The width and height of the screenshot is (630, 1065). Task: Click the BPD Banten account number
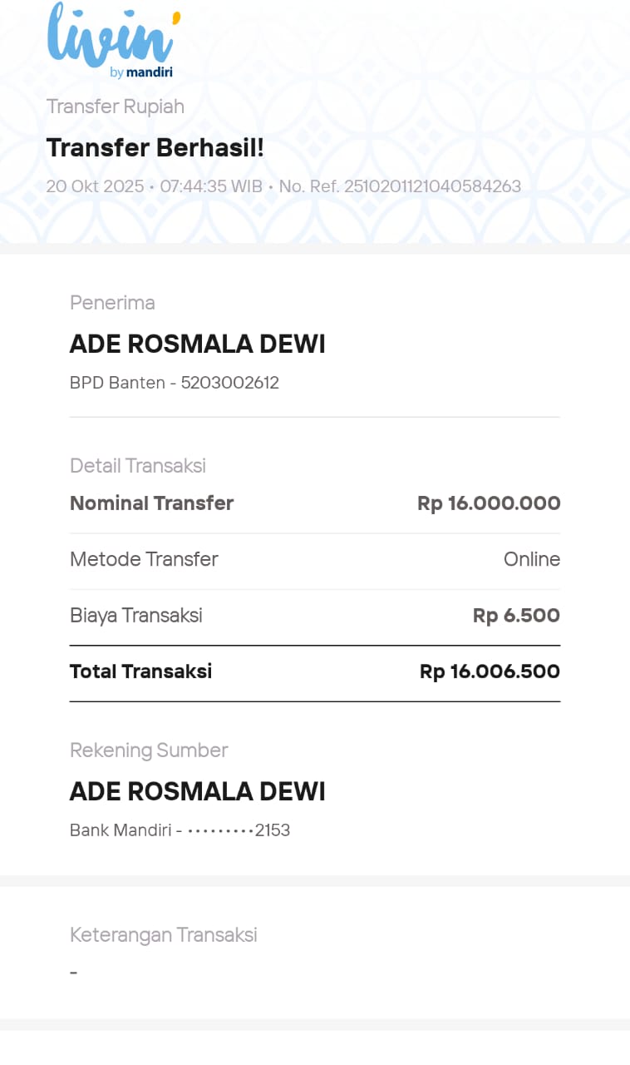(229, 384)
